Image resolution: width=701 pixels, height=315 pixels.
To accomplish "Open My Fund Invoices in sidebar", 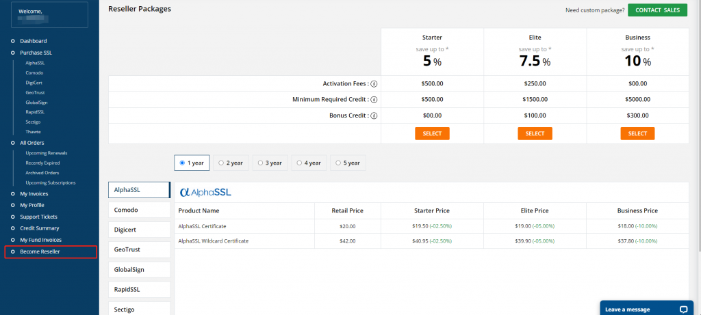I will (x=40, y=240).
